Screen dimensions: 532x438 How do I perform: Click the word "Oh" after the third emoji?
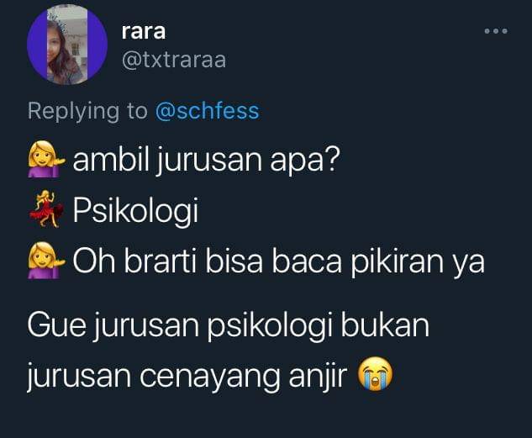[x=94, y=261]
